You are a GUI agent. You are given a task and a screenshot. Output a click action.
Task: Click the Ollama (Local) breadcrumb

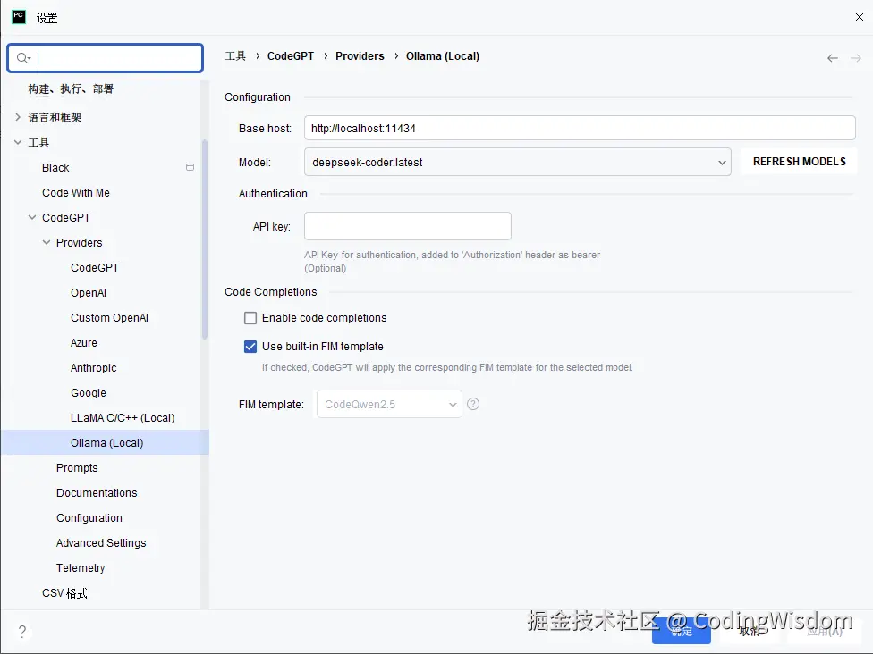(442, 55)
